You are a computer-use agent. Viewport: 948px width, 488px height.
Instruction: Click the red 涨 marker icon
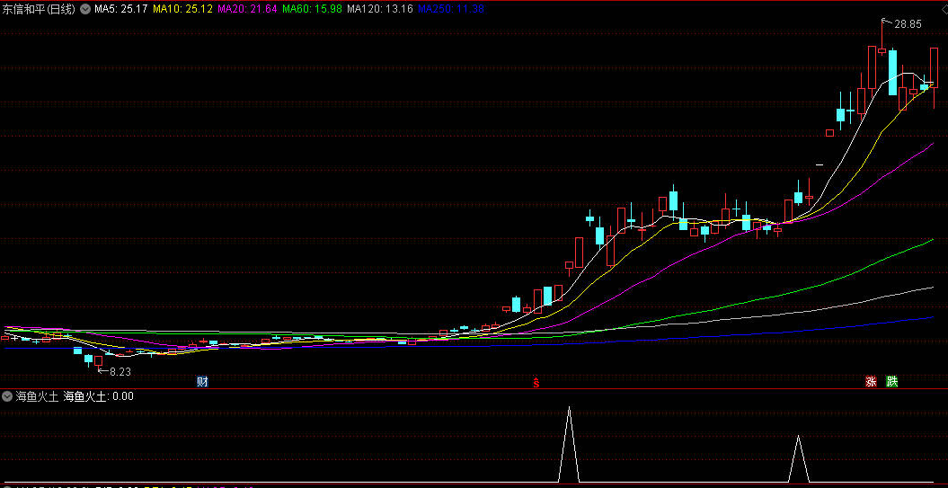click(872, 382)
